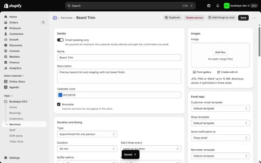Click the magnifier icon in search bar
Image resolution: width=261 pixels, height=163 pixels.
tap(69, 6)
